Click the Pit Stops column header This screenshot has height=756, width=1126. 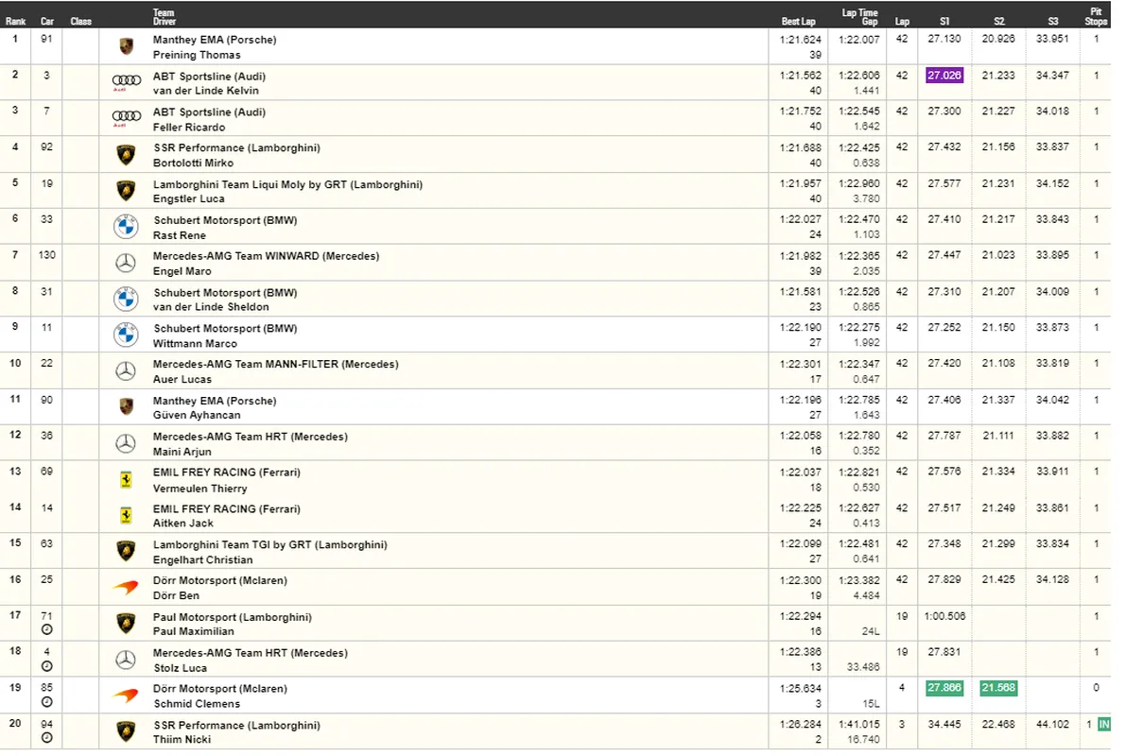[1096, 16]
